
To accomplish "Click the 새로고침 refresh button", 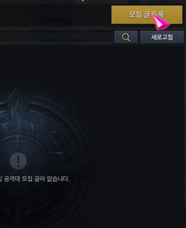I will (x=162, y=37).
